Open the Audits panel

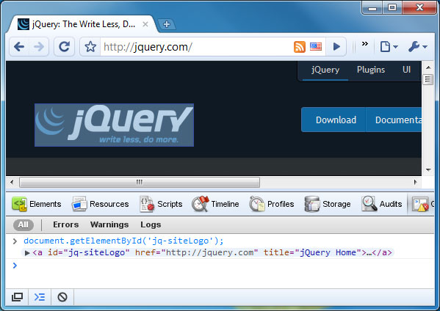[x=382, y=204]
